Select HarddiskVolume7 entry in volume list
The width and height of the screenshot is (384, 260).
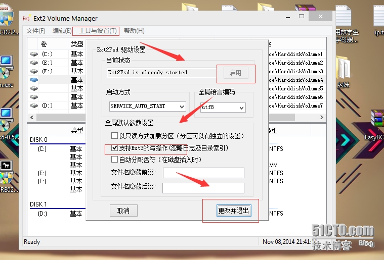(x=296, y=106)
